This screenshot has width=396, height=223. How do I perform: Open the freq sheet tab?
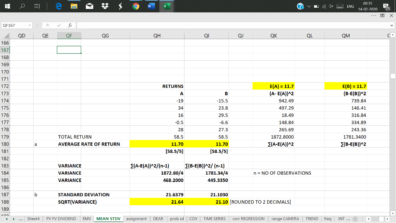[328, 219]
